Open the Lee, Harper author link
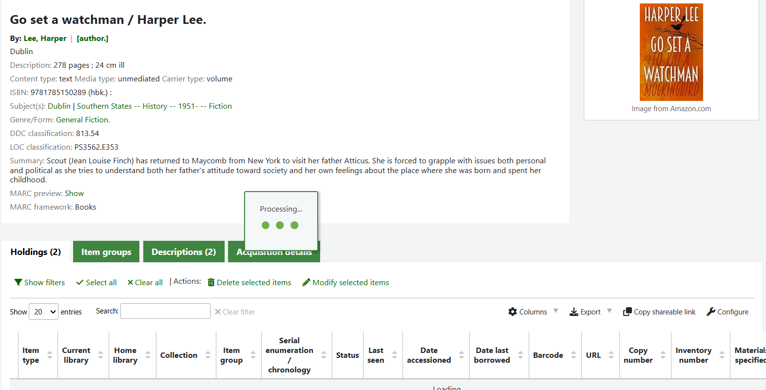This screenshot has width=766, height=390. tap(45, 38)
